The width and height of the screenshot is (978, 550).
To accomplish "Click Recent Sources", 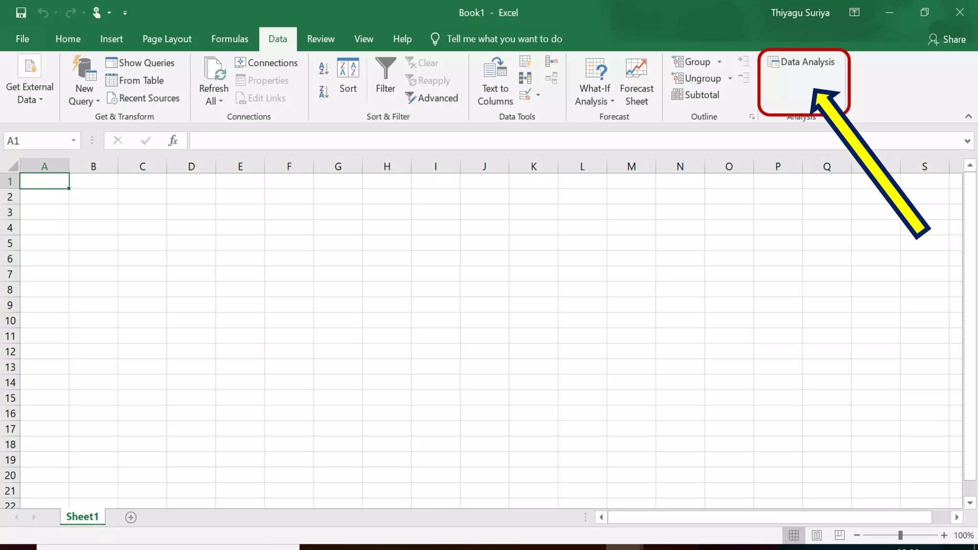I will (x=143, y=98).
